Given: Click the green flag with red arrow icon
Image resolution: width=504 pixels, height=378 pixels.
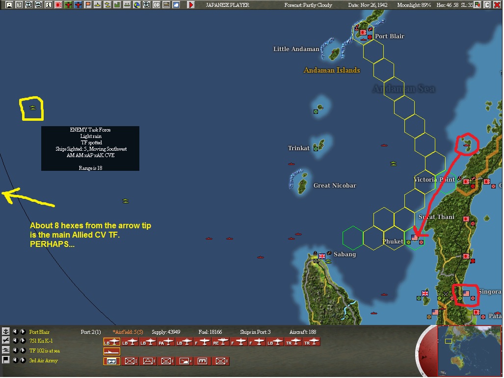Looking at the screenshot, I should click(477, 5).
